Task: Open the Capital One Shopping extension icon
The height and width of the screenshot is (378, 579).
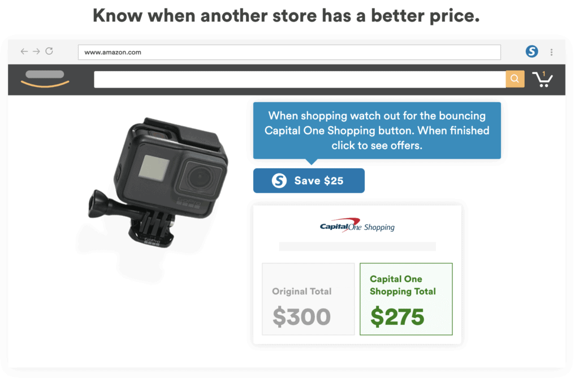Action: coord(532,51)
